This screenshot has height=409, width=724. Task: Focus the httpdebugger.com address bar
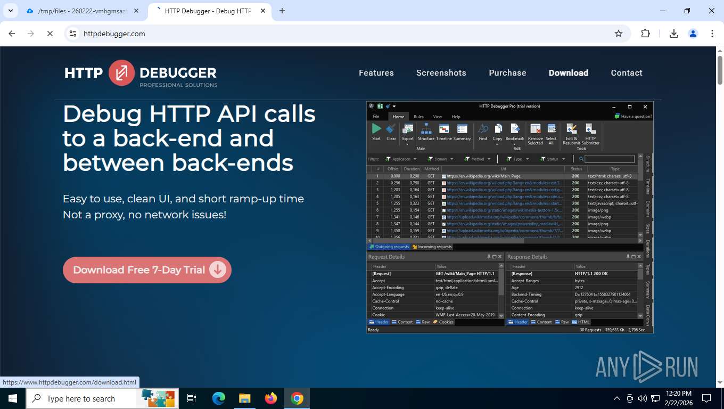point(341,34)
